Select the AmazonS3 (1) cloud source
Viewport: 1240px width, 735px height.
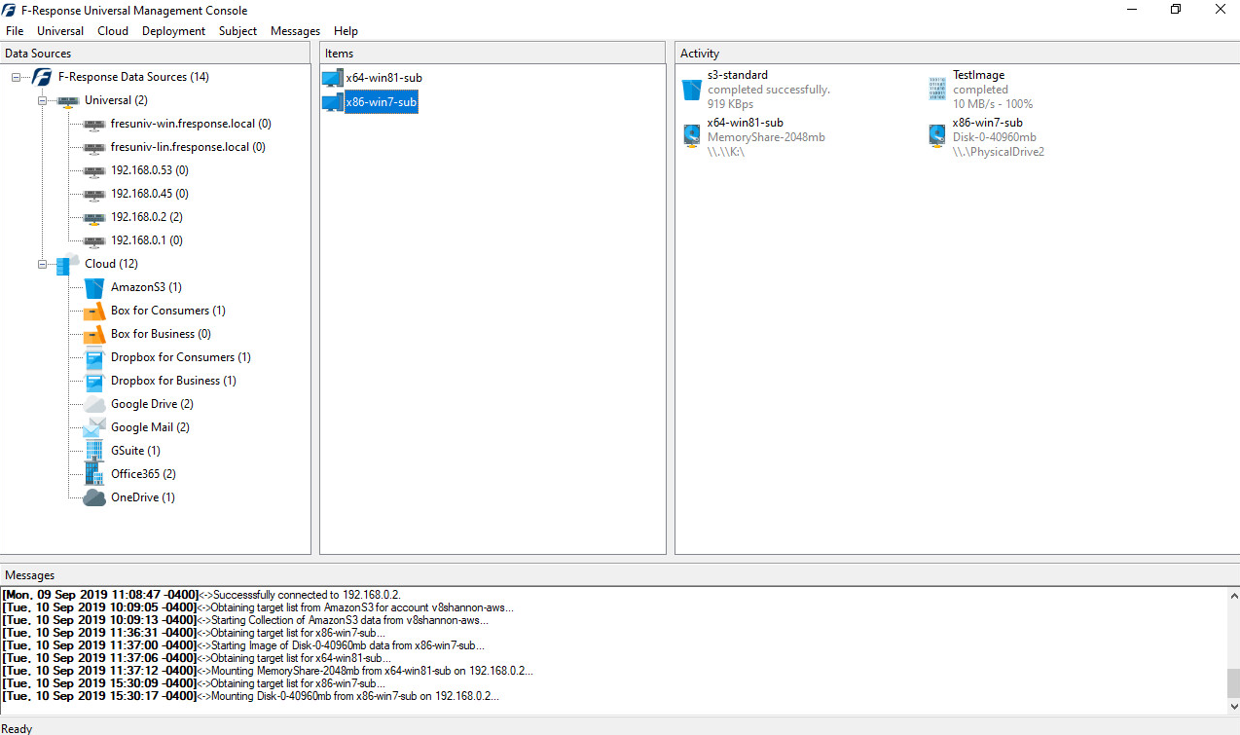click(x=146, y=287)
